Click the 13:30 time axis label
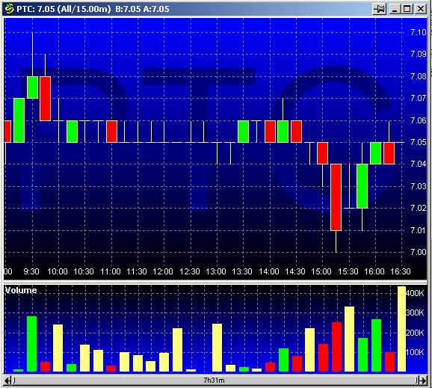432x388 pixels. tap(242, 271)
